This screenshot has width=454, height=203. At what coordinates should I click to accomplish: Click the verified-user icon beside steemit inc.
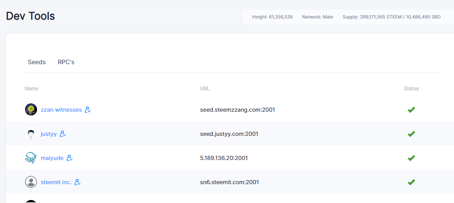tap(77, 182)
